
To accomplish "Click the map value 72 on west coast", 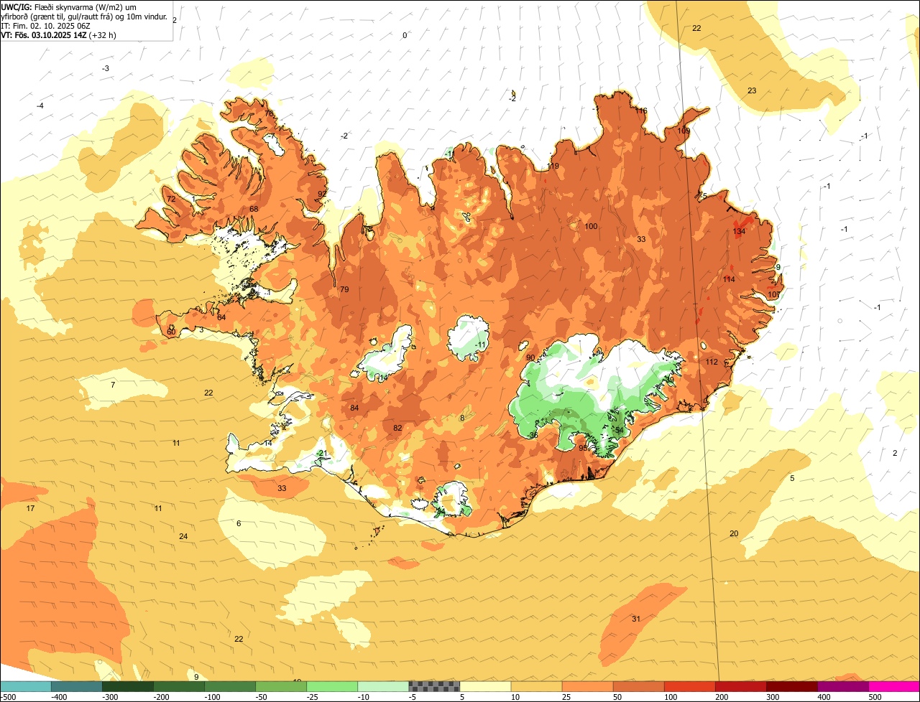I will [171, 199].
